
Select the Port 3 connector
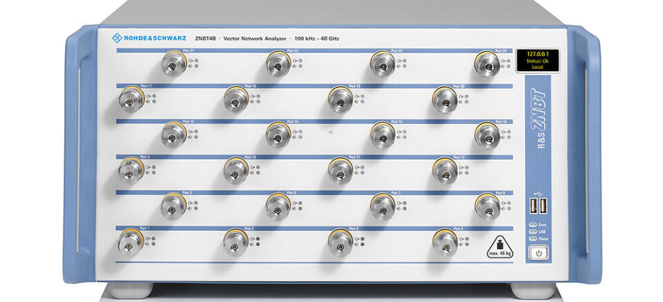[x=340, y=243]
